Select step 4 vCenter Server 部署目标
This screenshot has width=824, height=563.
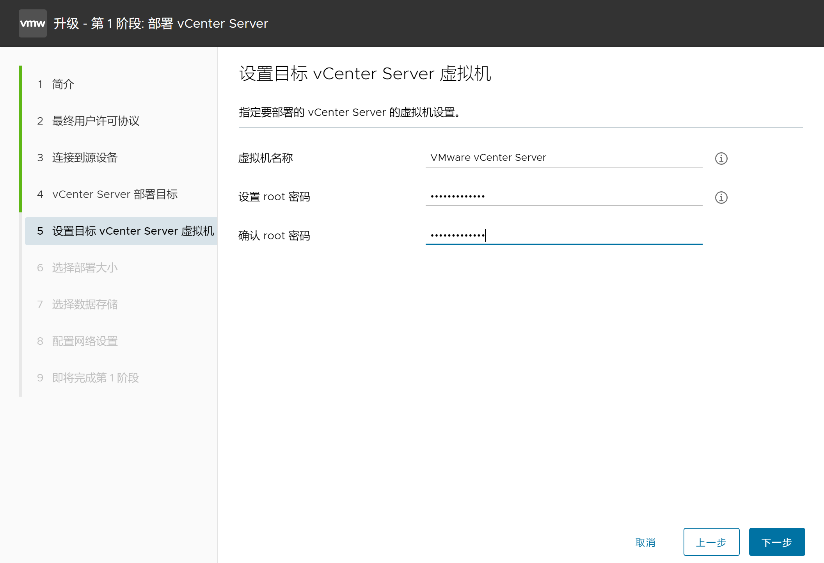point(107,194)
